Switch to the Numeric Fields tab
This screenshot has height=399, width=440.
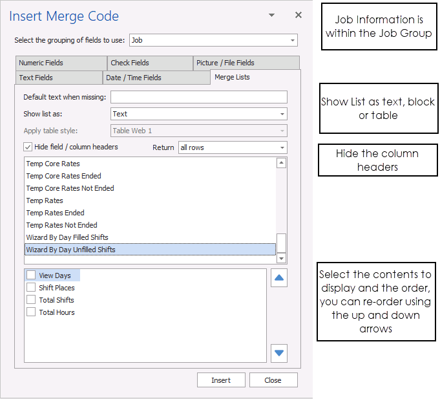point(60,63)
